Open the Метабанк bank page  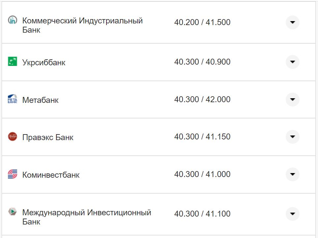[40, 100]
